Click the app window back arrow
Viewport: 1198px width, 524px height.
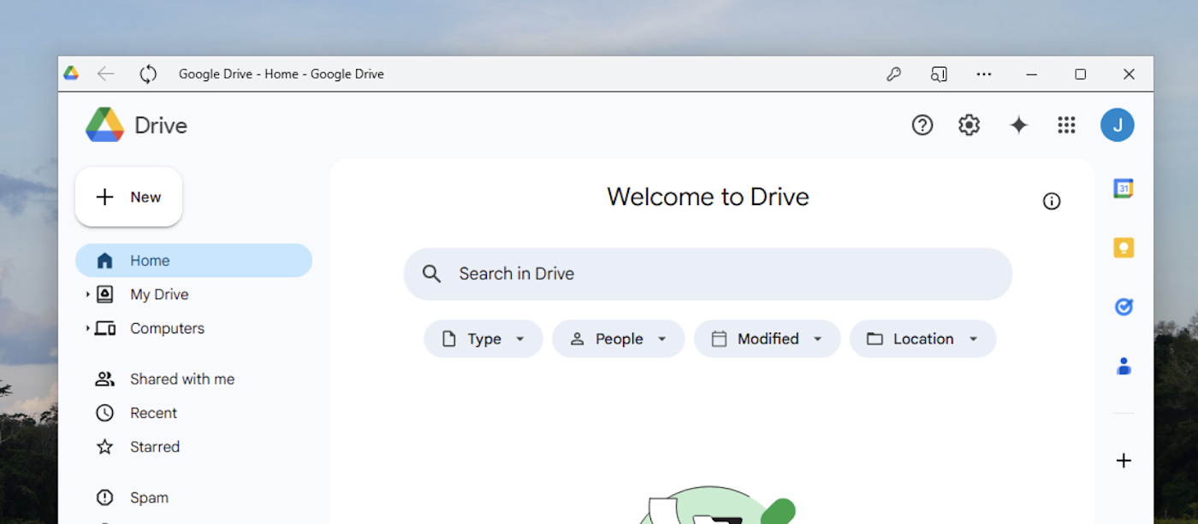coord(105,74)
